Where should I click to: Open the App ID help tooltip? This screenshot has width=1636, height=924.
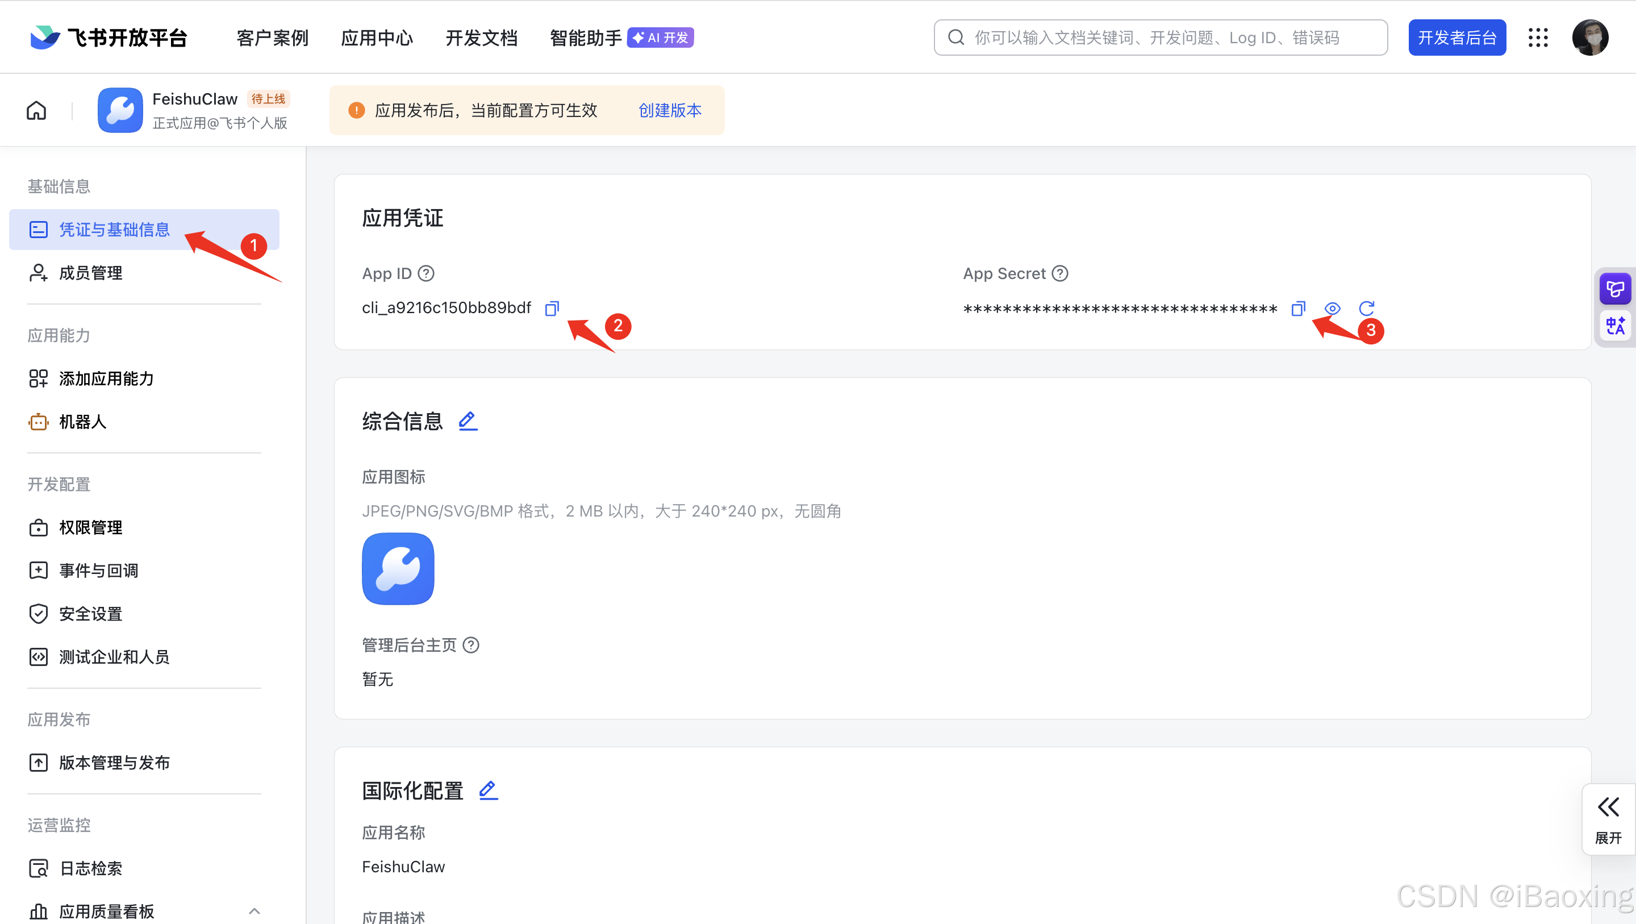tap(426, 273)
